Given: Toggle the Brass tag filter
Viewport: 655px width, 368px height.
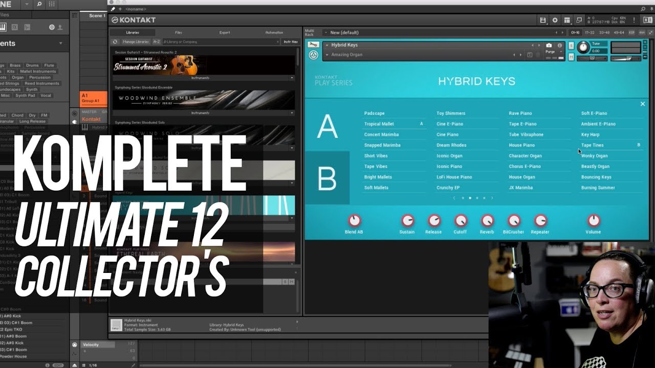Looking at the screenshot, I should (x=15, y=65).
